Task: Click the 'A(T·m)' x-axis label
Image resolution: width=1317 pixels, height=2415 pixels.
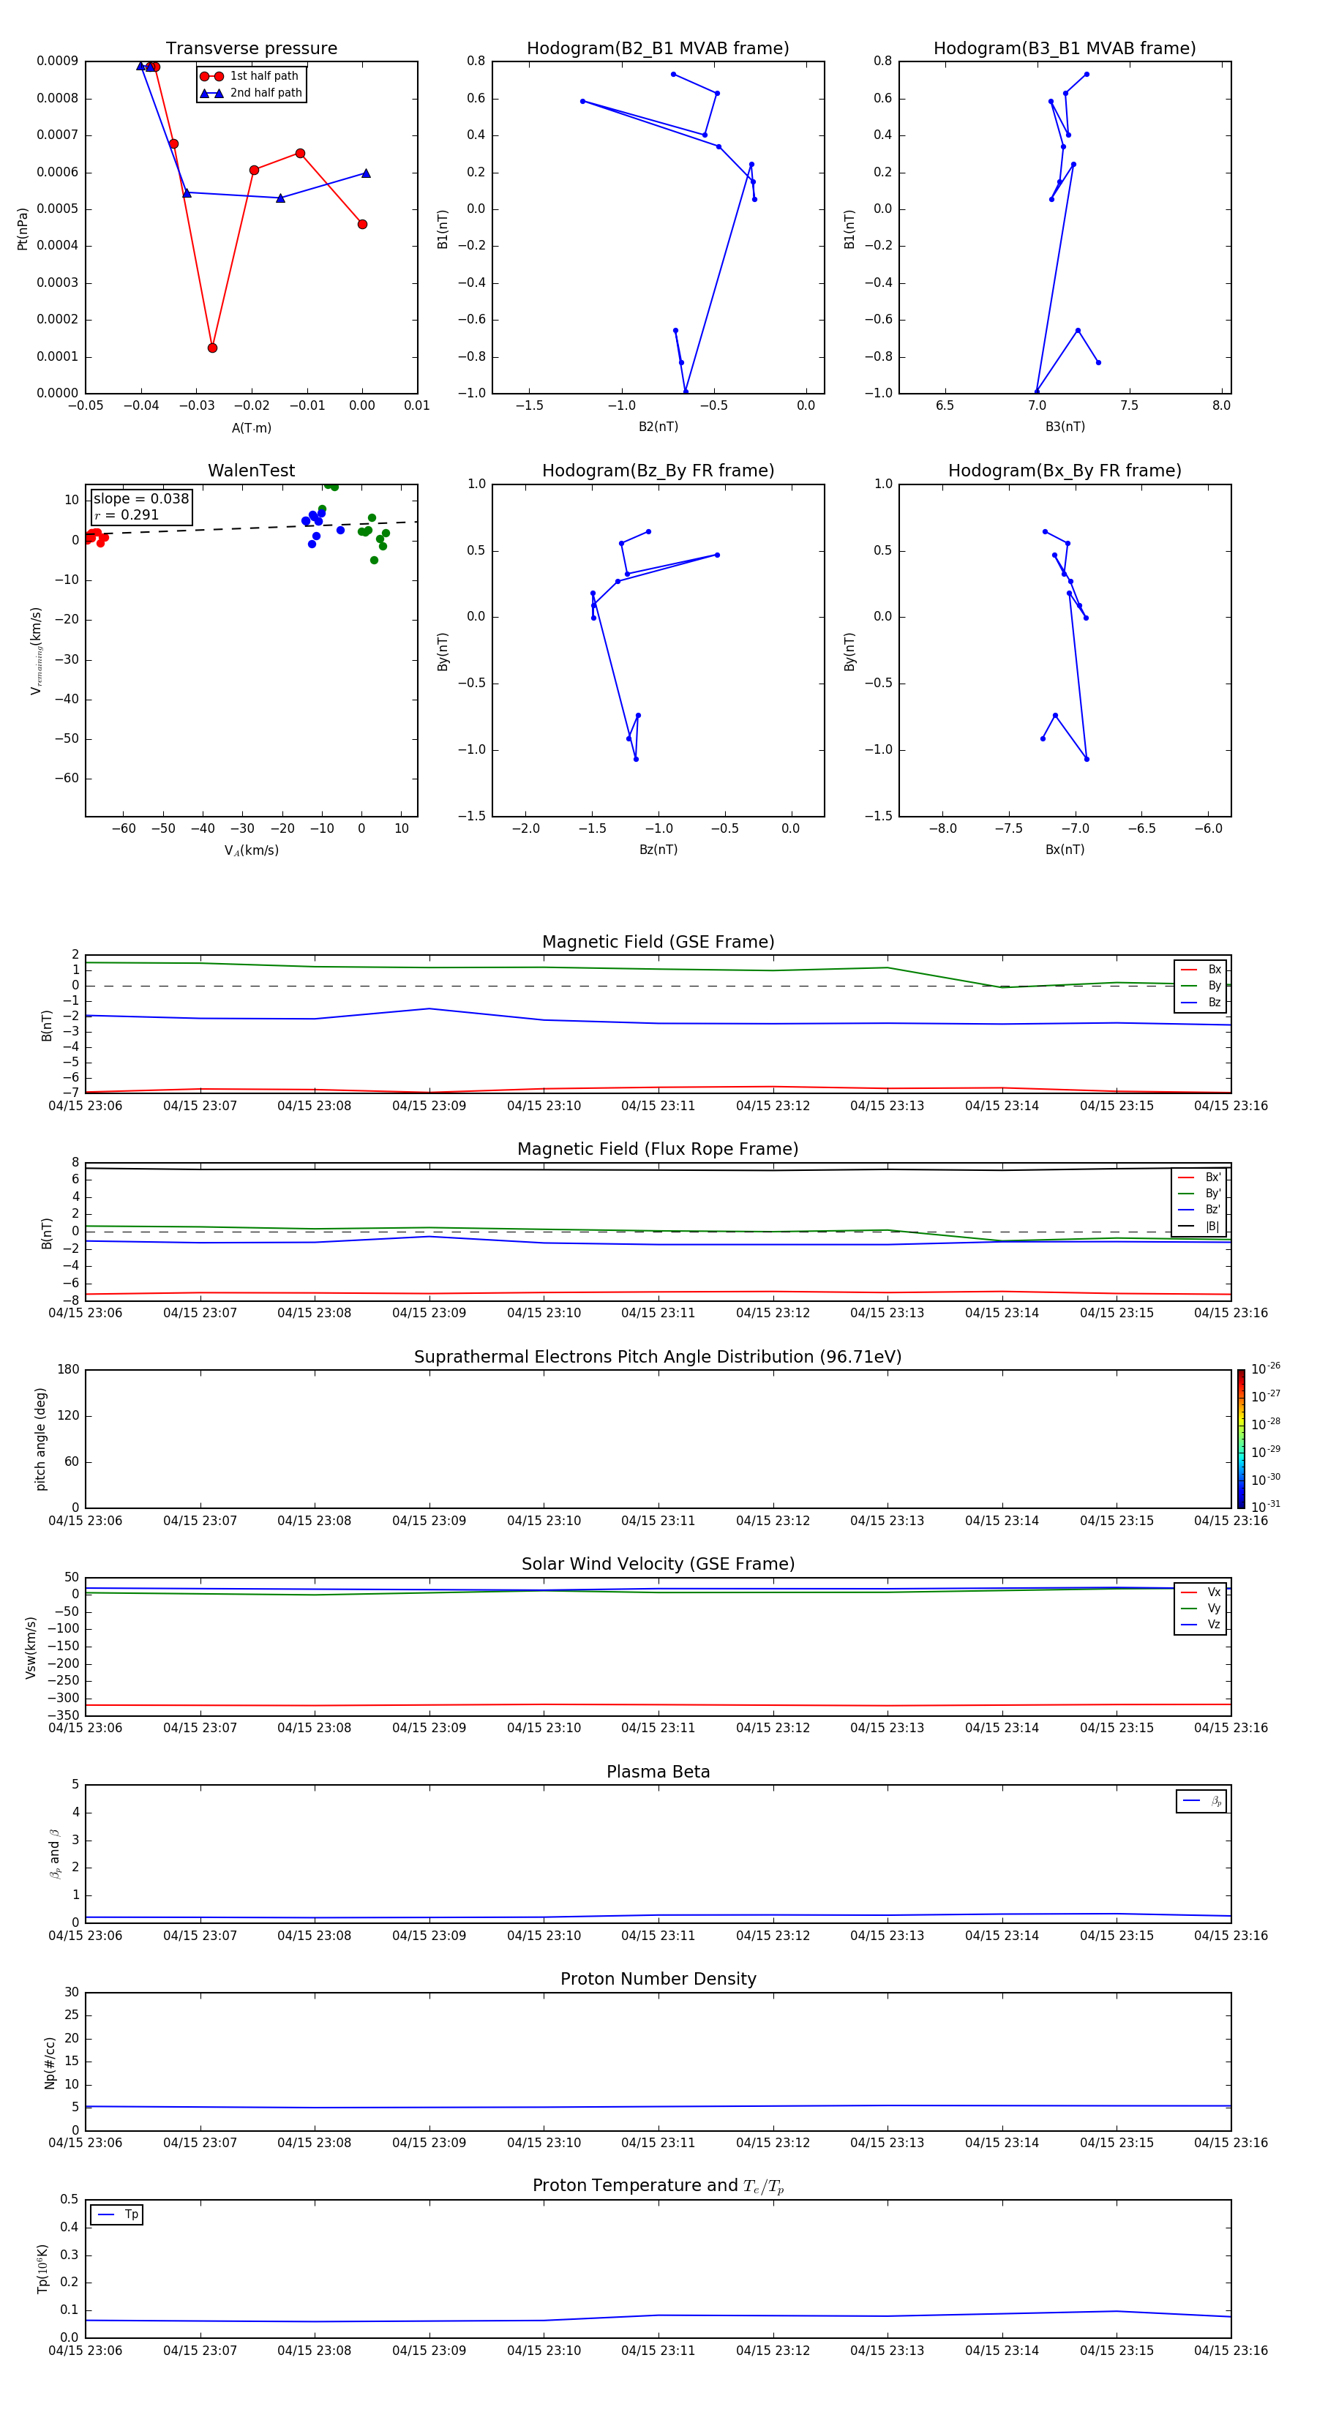Action: [x=251, y=428]
